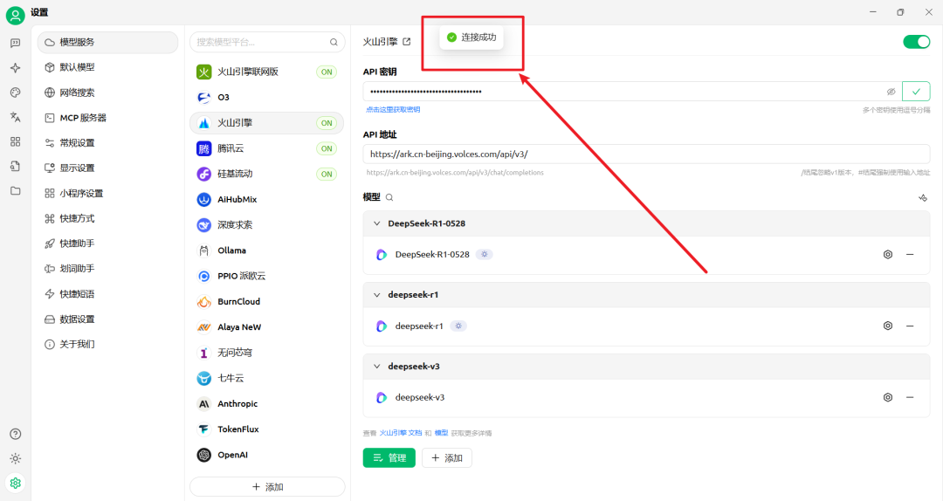The height and width of the screenshot is (501, 943).
Task: Open the mini apps grid sidebar icon
Action: (x=15, y=142)
